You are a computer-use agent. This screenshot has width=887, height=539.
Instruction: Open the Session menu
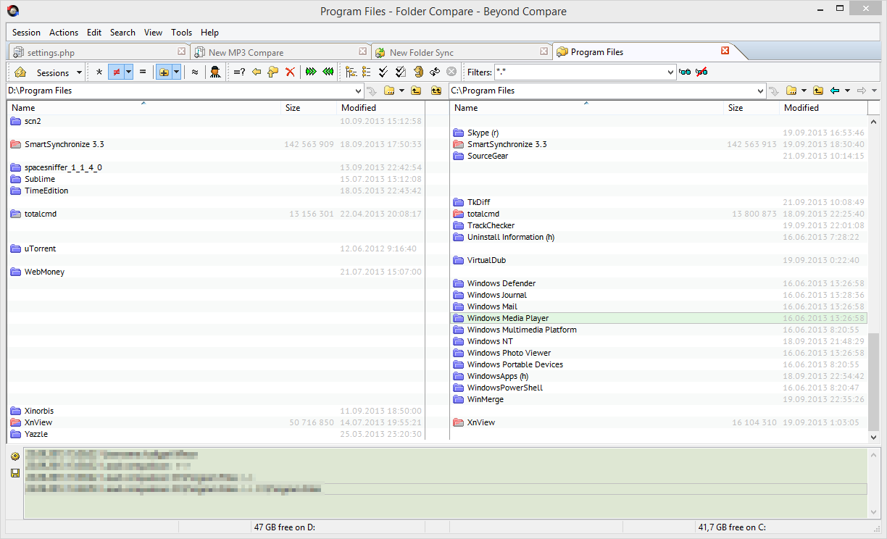[26, 33]
